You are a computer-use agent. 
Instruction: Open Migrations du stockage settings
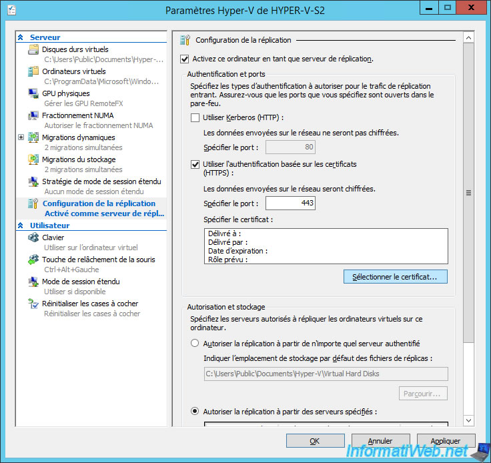pyautogui.click(x=79, y=159)
